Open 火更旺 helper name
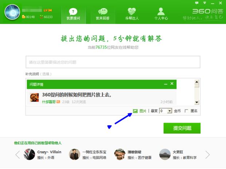This screenshot has width=226, height=169. click(178, 152)
